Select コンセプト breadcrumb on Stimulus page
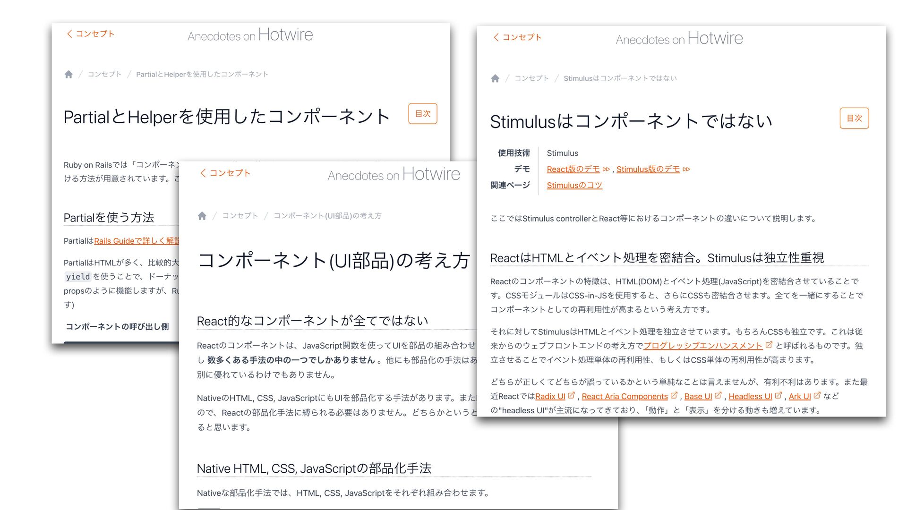The image size is (907, 510). (x=531, y=78)
